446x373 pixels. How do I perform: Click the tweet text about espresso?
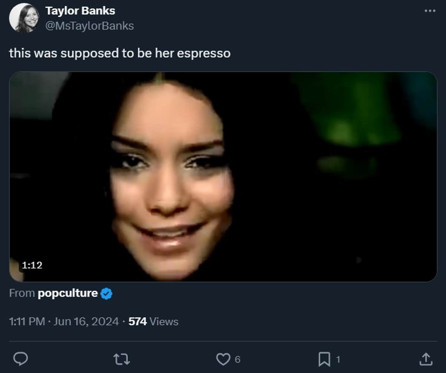coord(120,53)
